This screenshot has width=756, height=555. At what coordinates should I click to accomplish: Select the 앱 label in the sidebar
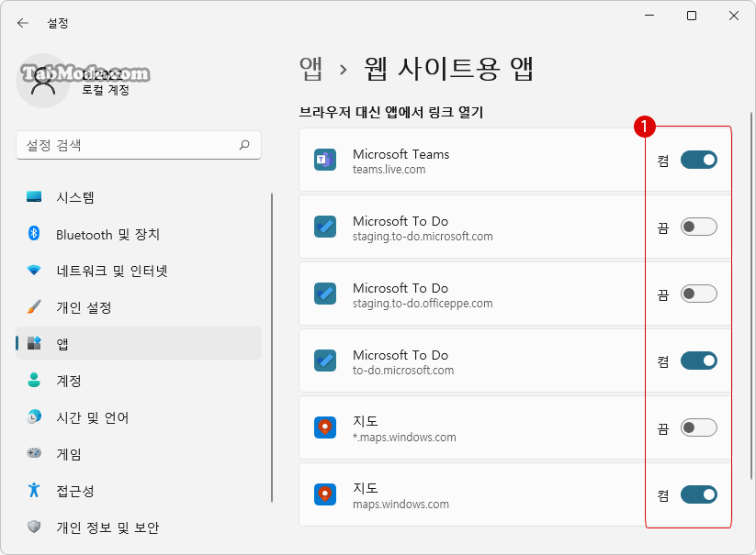[62, 344]
